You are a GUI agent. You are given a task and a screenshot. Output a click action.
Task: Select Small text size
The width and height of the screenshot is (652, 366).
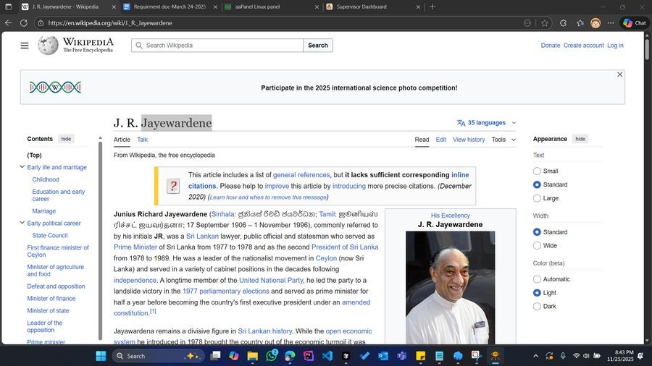click(537, 171)
